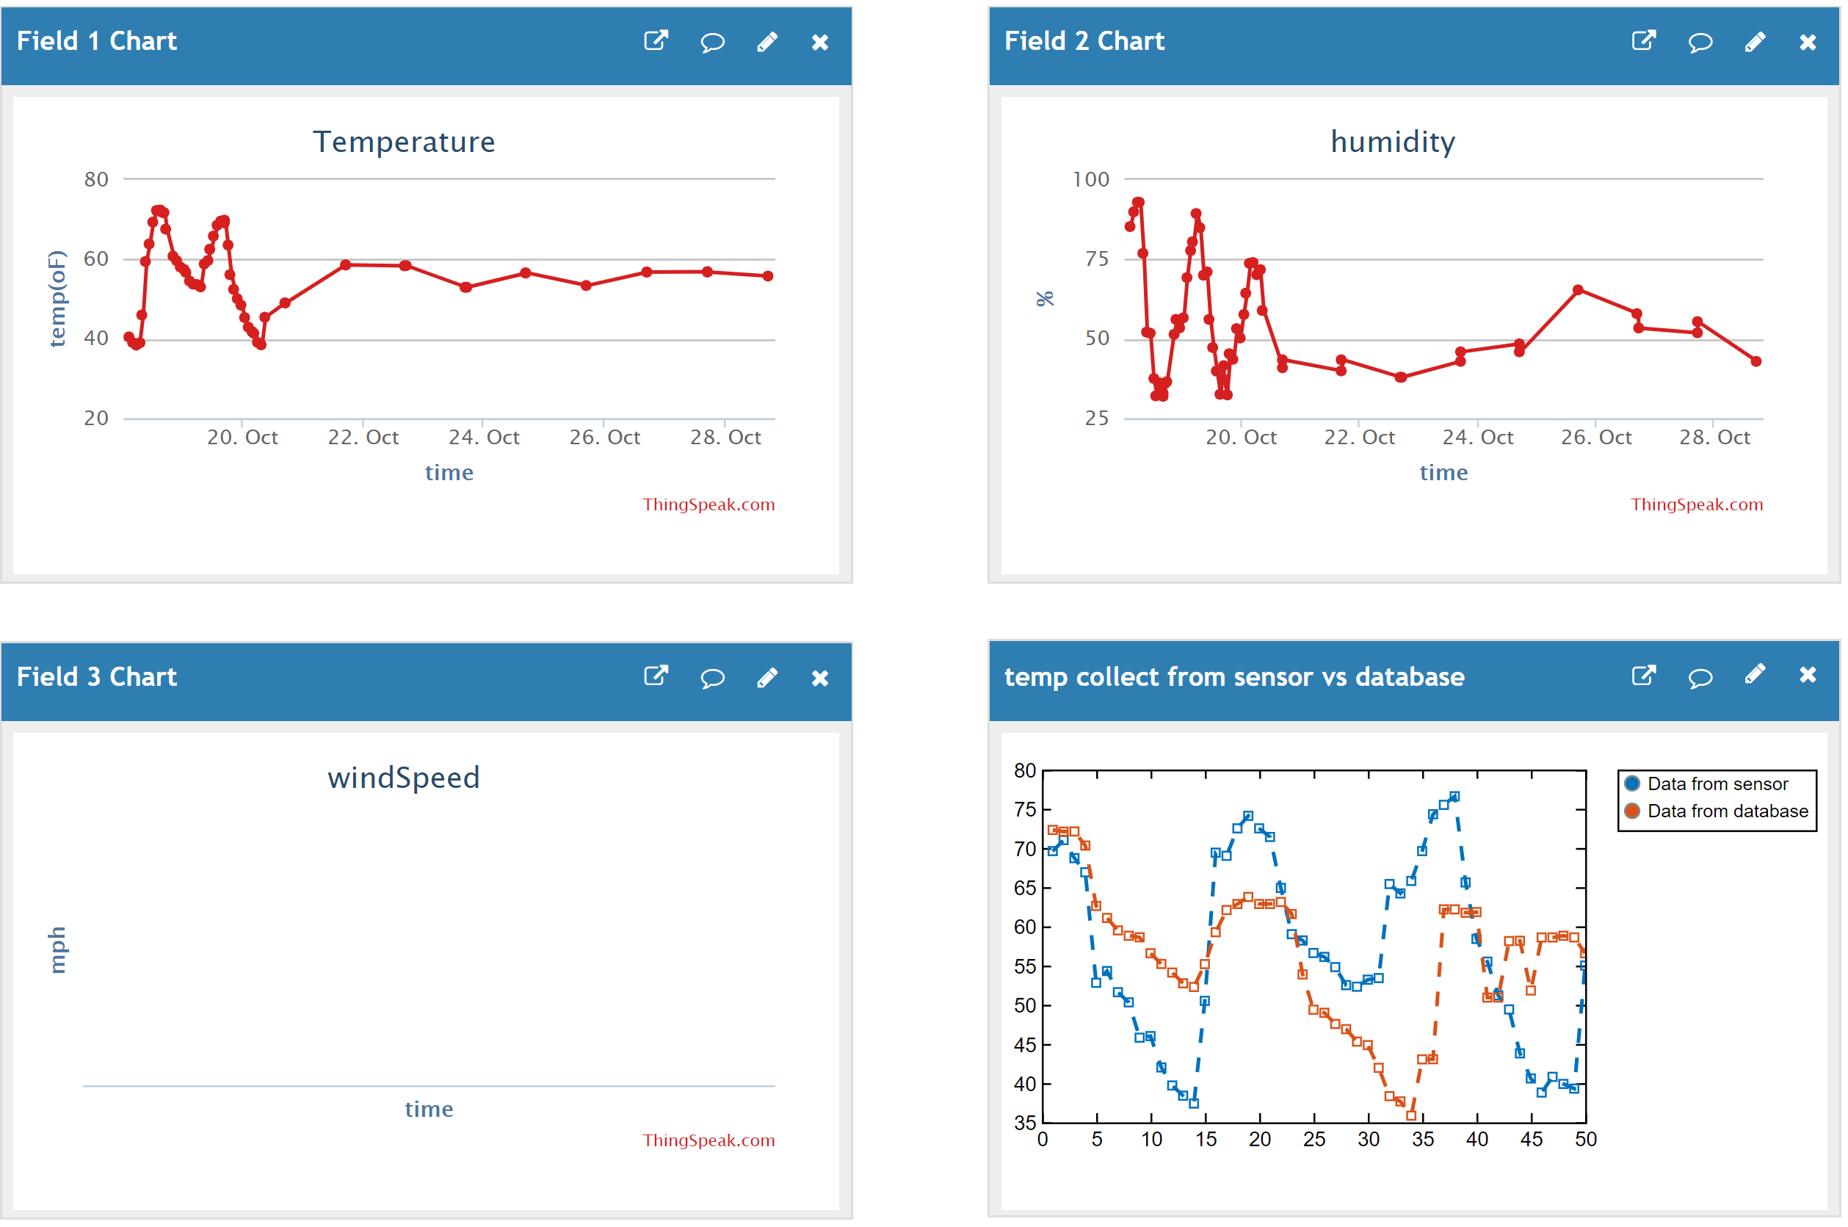Click the 75 tick label on sensor chart
1848x1227 pixels.
[x=1025, y=810]
